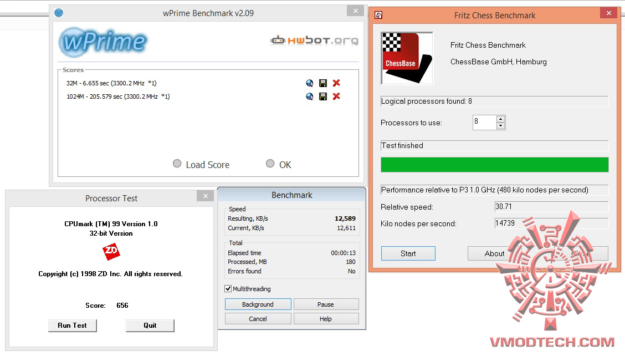Click the Relative speed value field 30.71
625x356 pixels.
pos(551,206)
